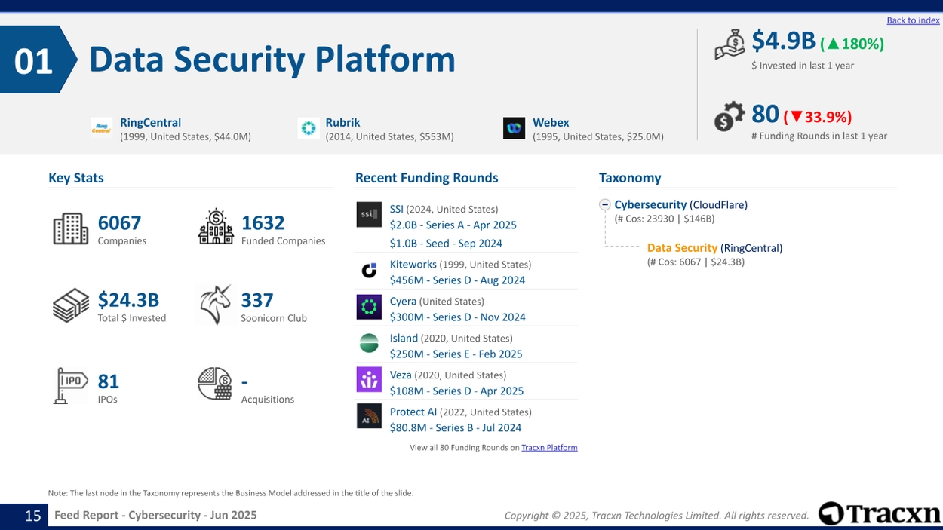
Task: Click '$300M - Series D - Nov 2024'
Action: tap(458, 317)
